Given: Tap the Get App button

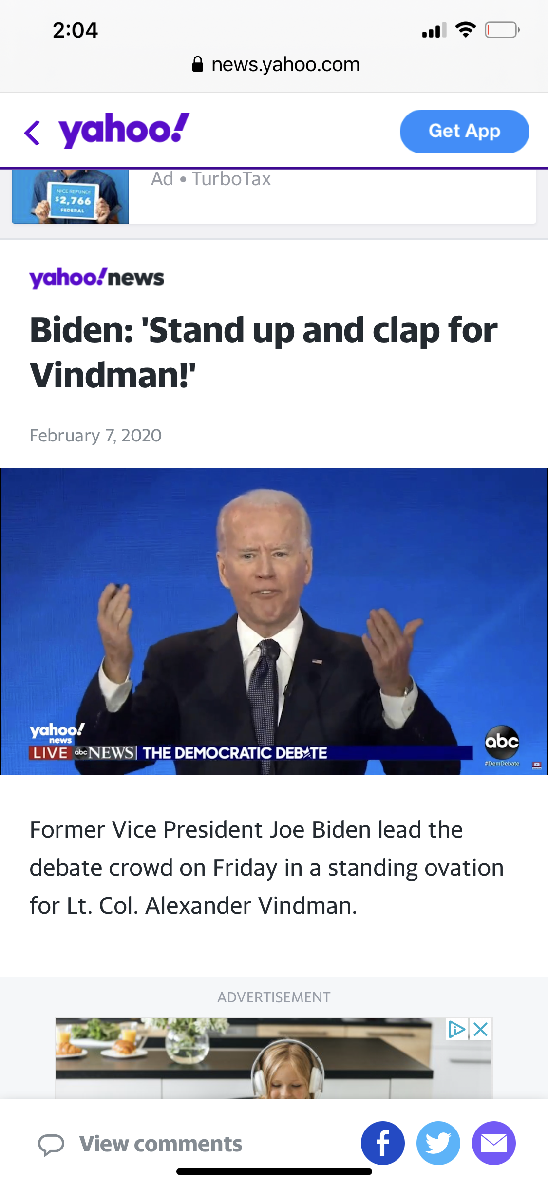Looking at the screenshot, I should click(465, 131).
